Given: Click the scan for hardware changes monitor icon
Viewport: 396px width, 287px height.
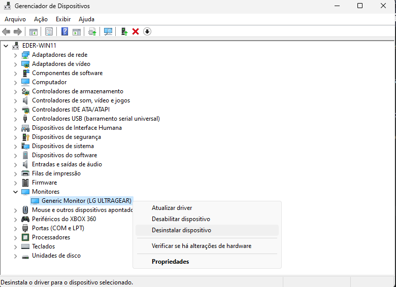Looking at the screenshot, I should tap(108, 32).
